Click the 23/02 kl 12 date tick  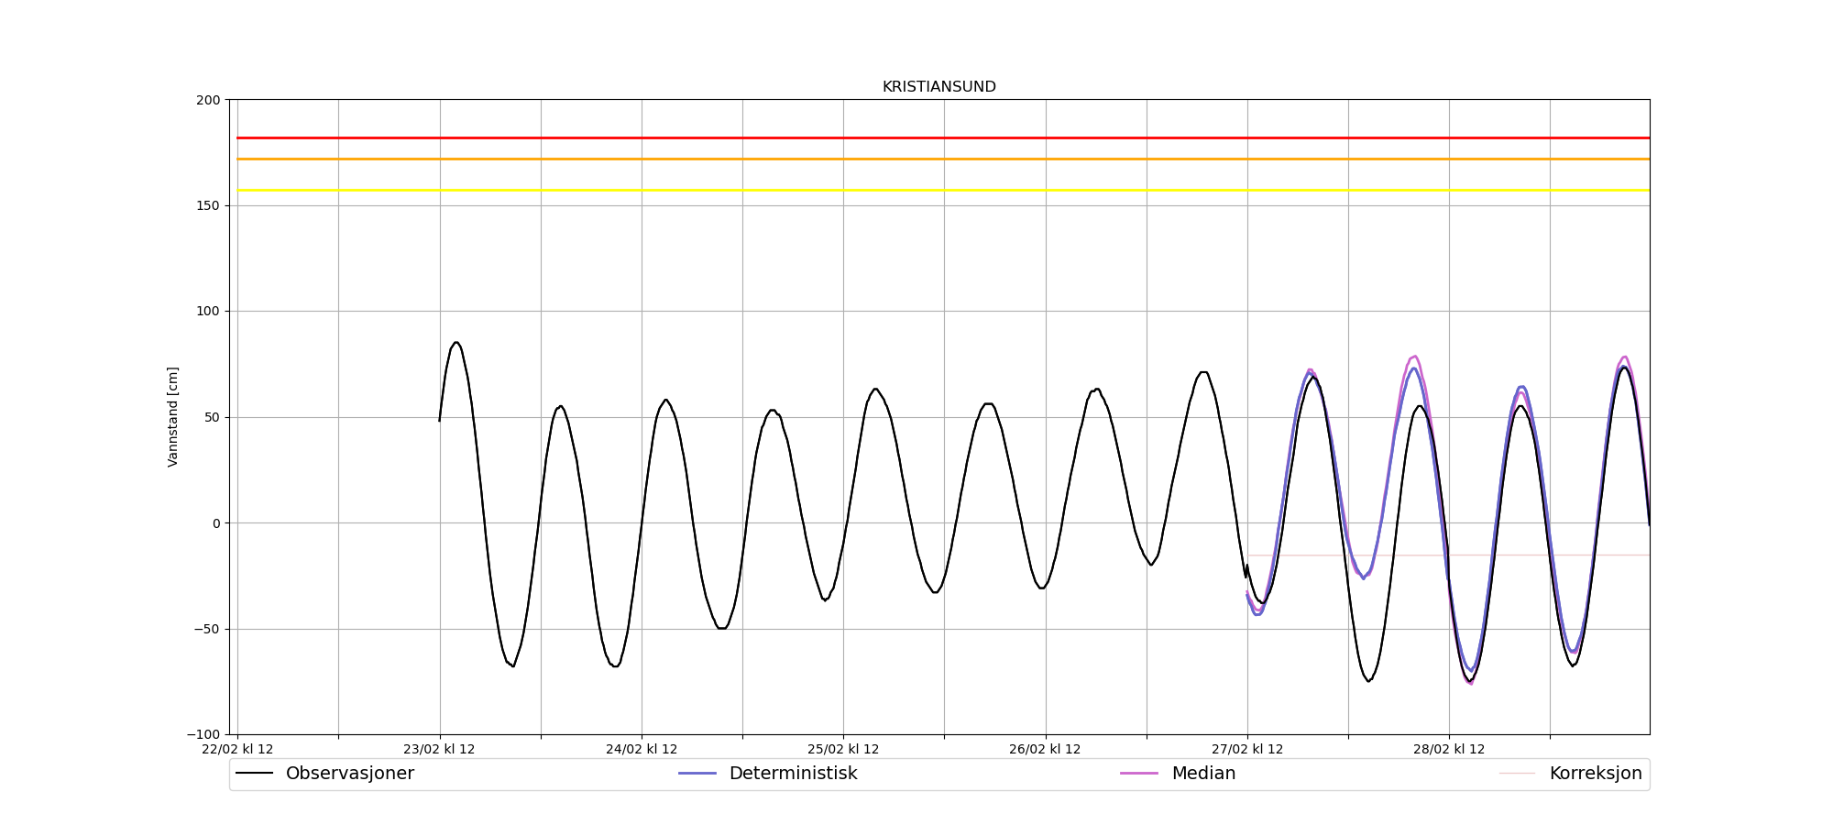point(439,749)
